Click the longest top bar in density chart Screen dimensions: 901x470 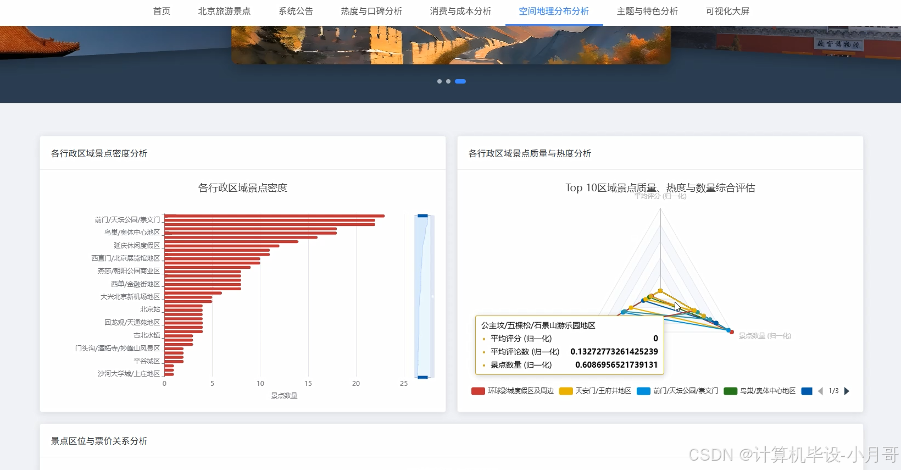click(274, 216)
